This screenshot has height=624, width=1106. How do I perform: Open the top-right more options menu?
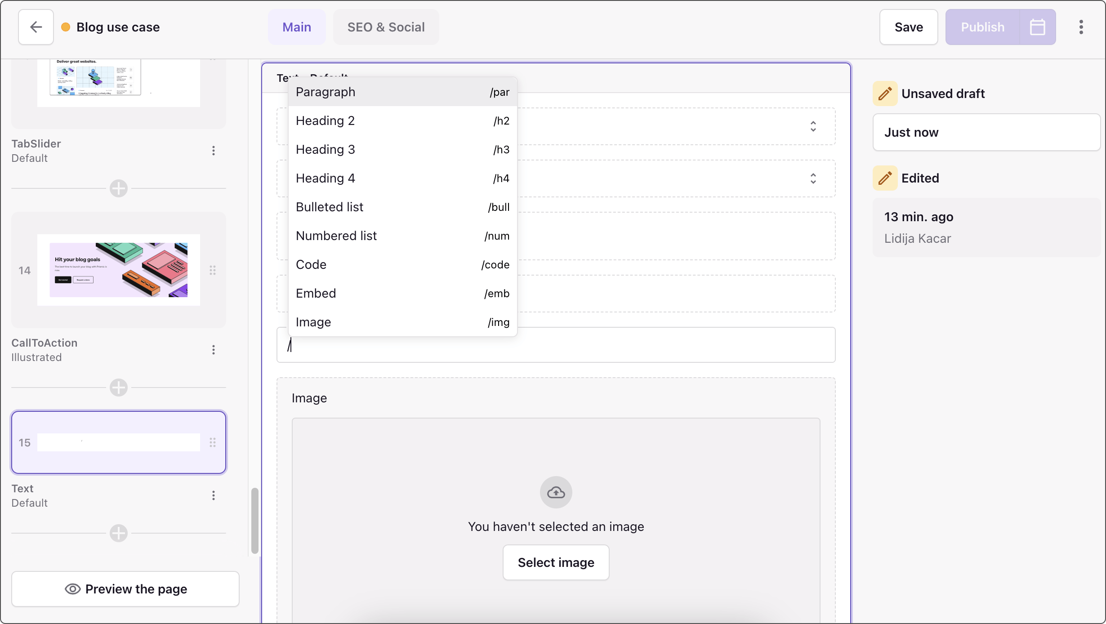(x=1081, y=27)
